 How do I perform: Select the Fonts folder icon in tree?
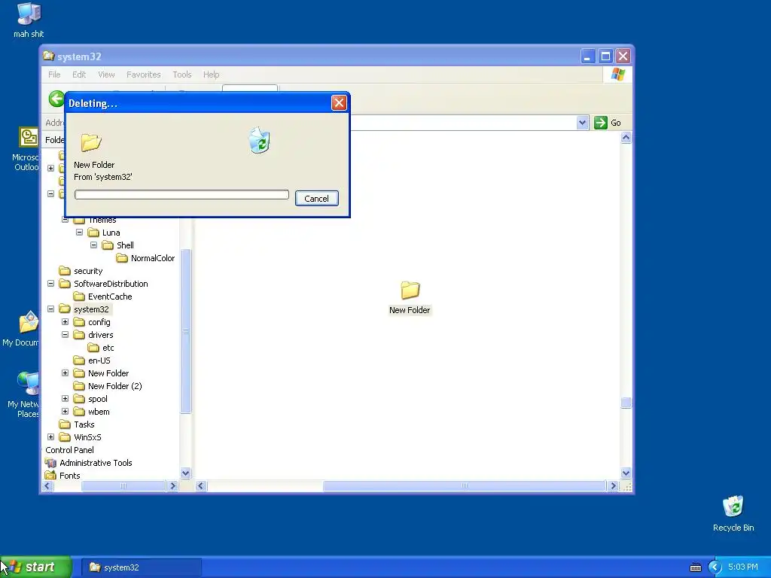50,476
